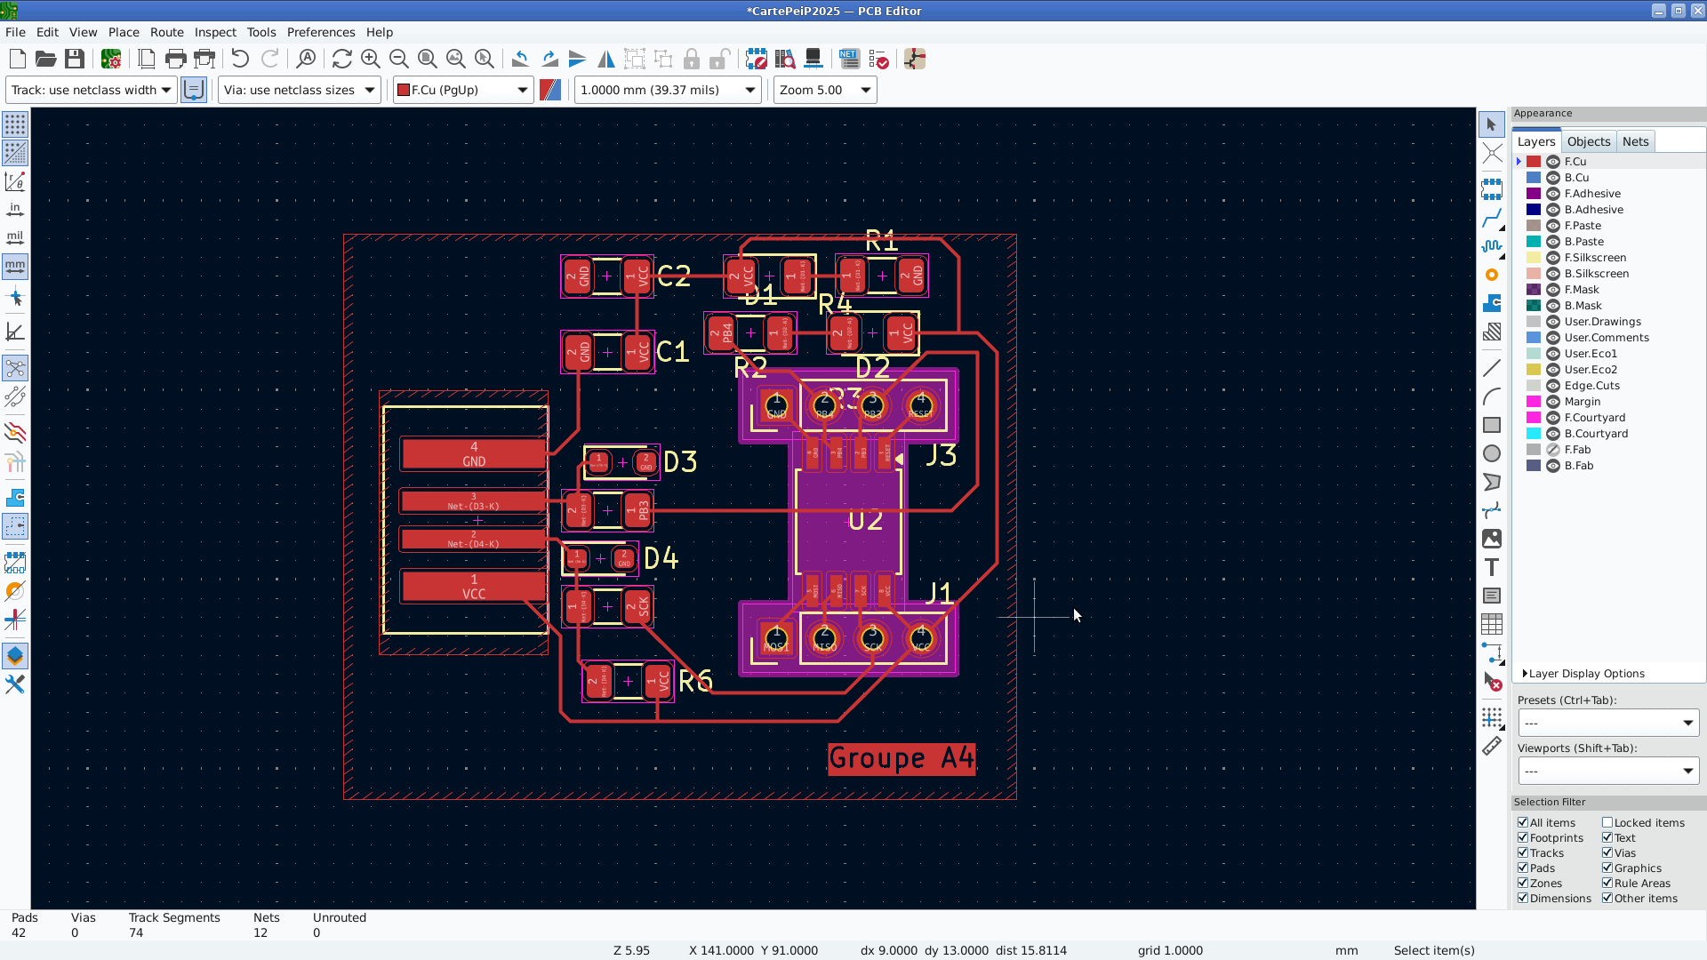Viewport: 1707px width, 960px height.
Task: Open Board Setup icon in toolbar
Action: [x=111, y=60]
